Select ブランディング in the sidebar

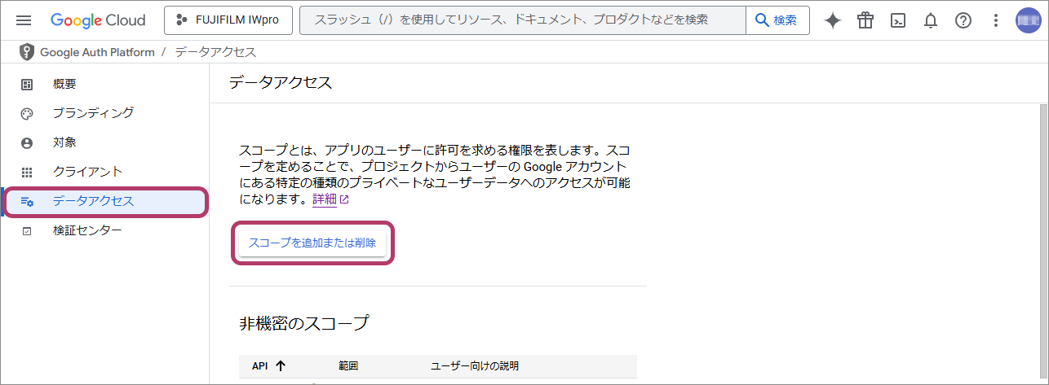pos(92,113)
